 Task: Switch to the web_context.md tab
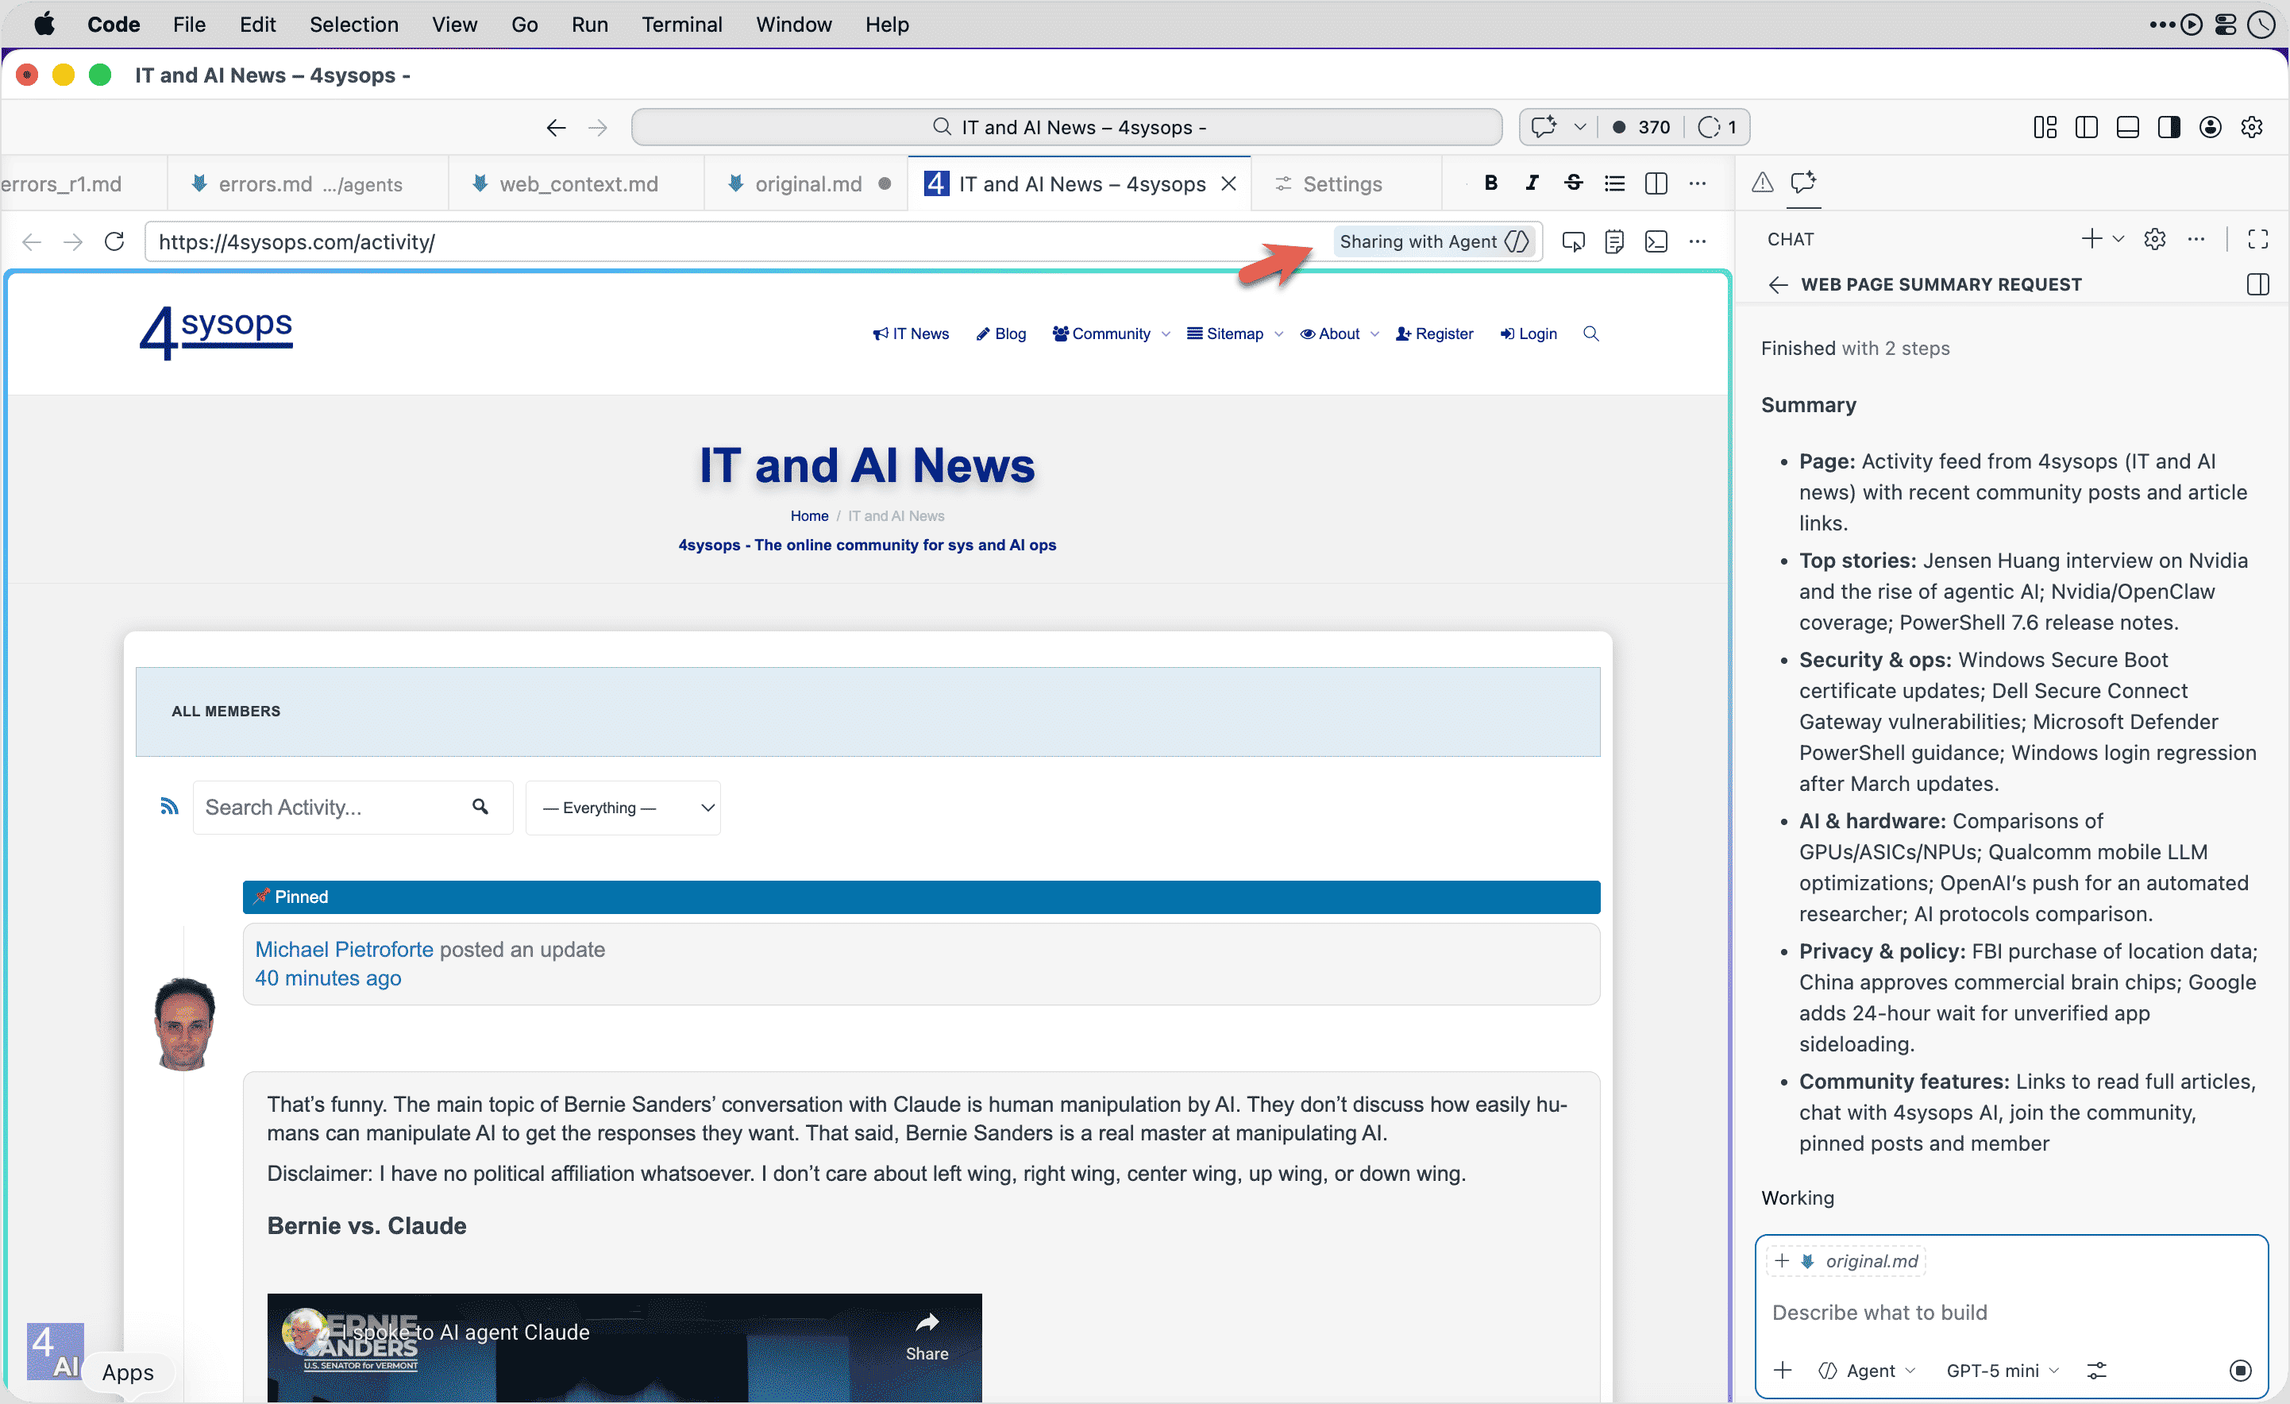(x=577, y=184)
